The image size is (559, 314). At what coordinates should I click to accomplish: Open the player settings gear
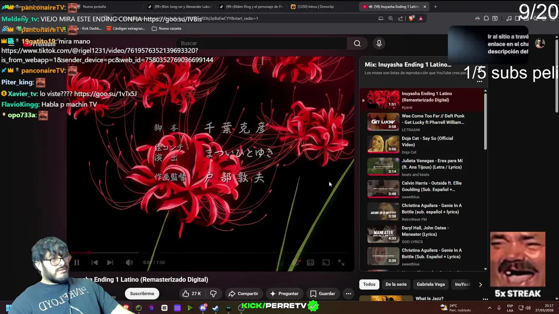pyautogui.click(x=296, y=263)
